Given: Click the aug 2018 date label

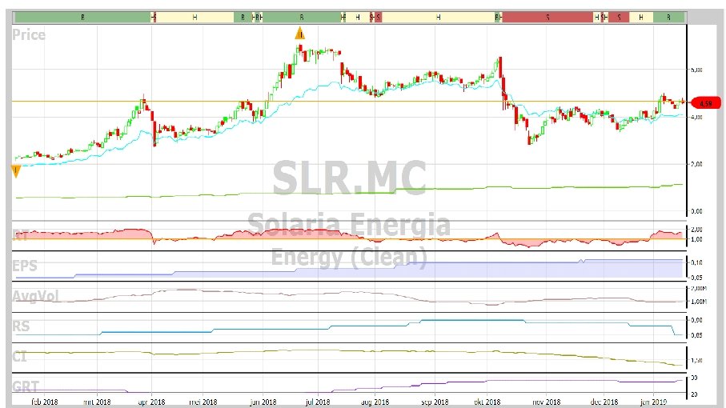Looking at the screenshot, I should 375,402.
